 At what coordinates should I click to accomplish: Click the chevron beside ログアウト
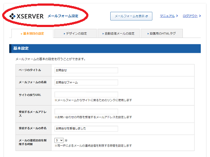click(x=200, y=16)
